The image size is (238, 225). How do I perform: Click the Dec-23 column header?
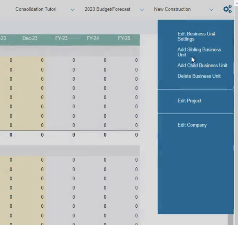(x=30, y=38)
